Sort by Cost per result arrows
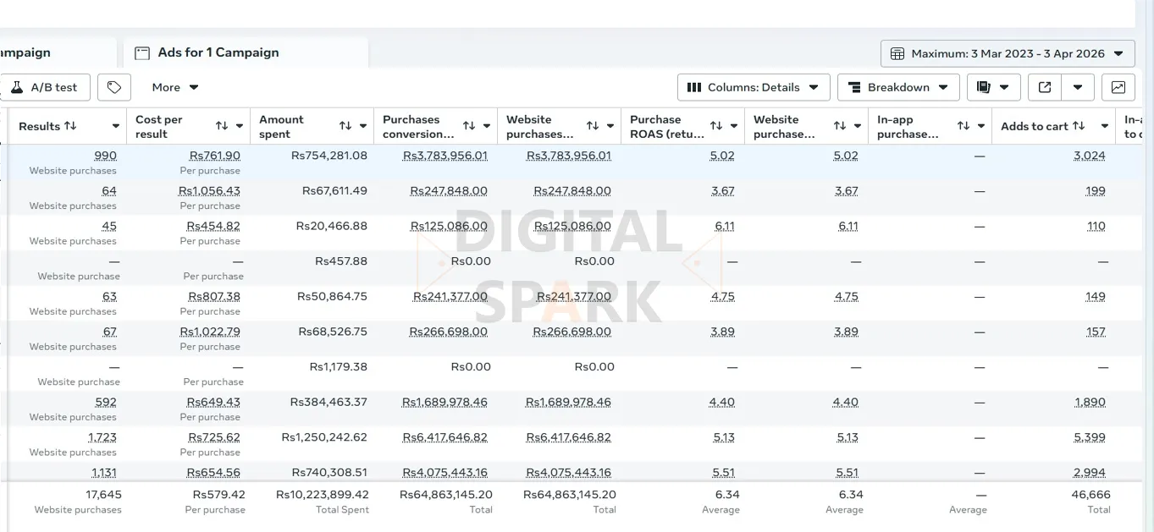The image size is (1154, 532). click(222, 126)
